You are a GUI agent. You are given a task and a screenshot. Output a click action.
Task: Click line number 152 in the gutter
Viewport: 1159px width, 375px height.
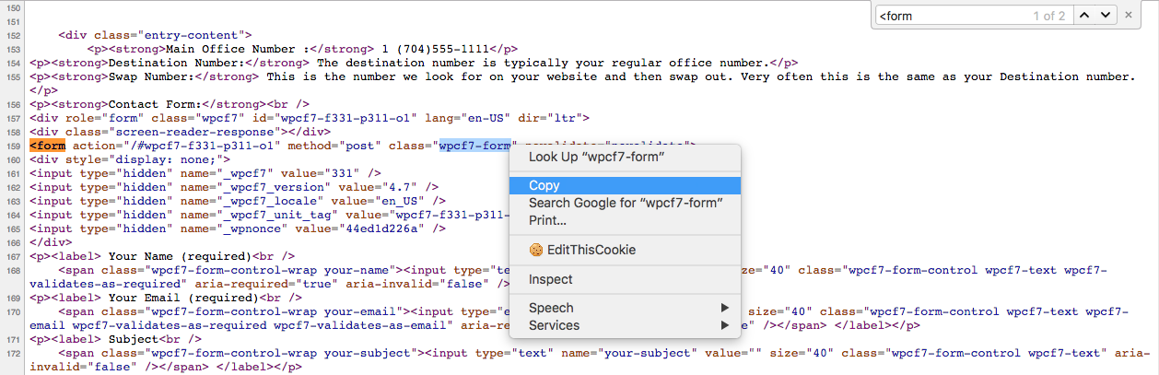13,35
